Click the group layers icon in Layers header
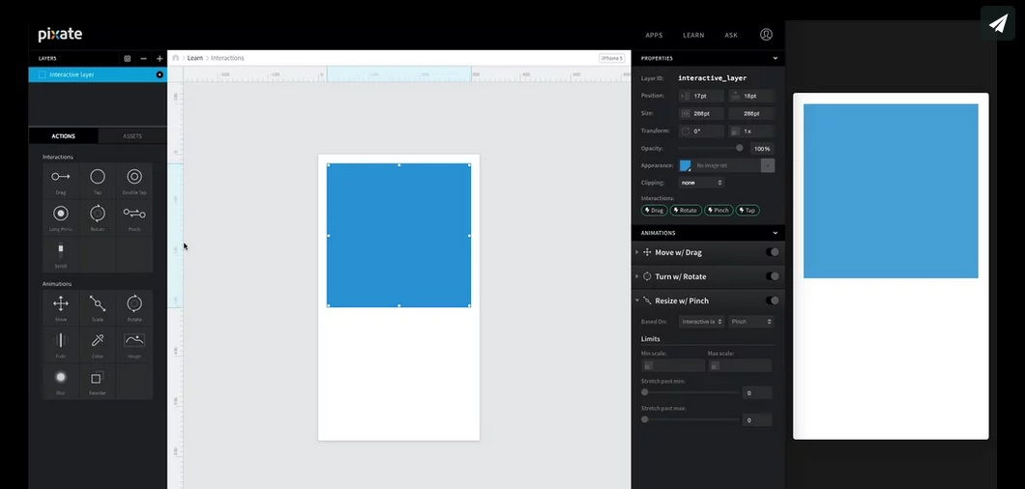Viewport: 1025px width, 489px height. 128,58
